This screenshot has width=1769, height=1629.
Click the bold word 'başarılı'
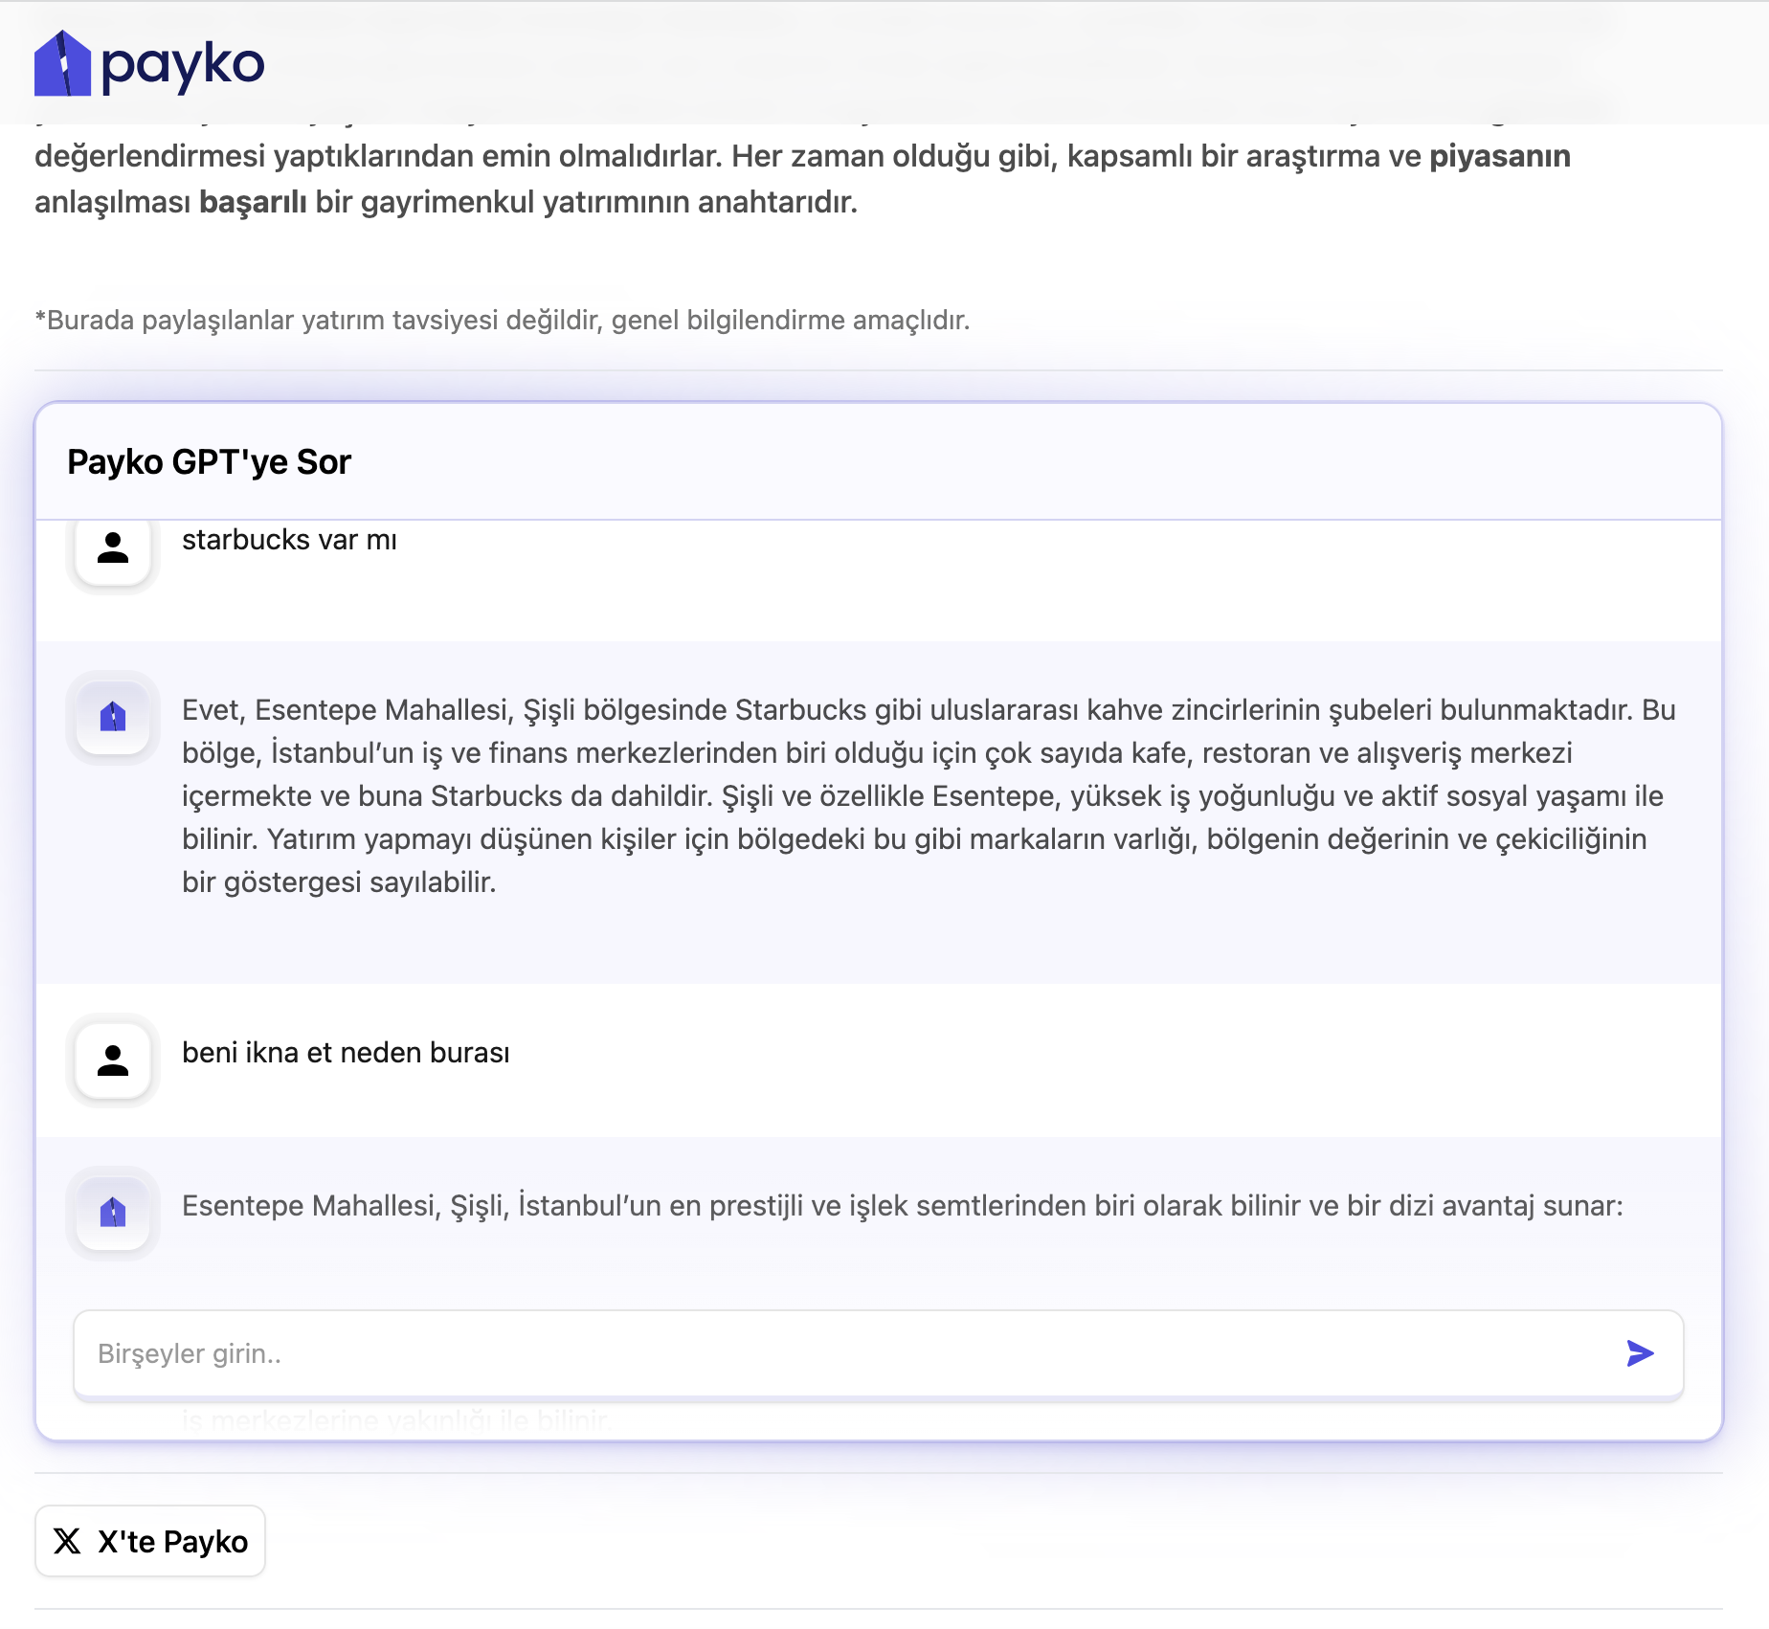[253, 202]
